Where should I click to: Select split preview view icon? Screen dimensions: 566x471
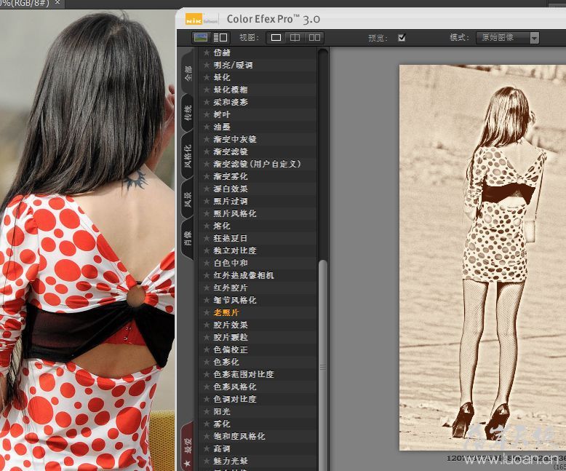point(295,38)
